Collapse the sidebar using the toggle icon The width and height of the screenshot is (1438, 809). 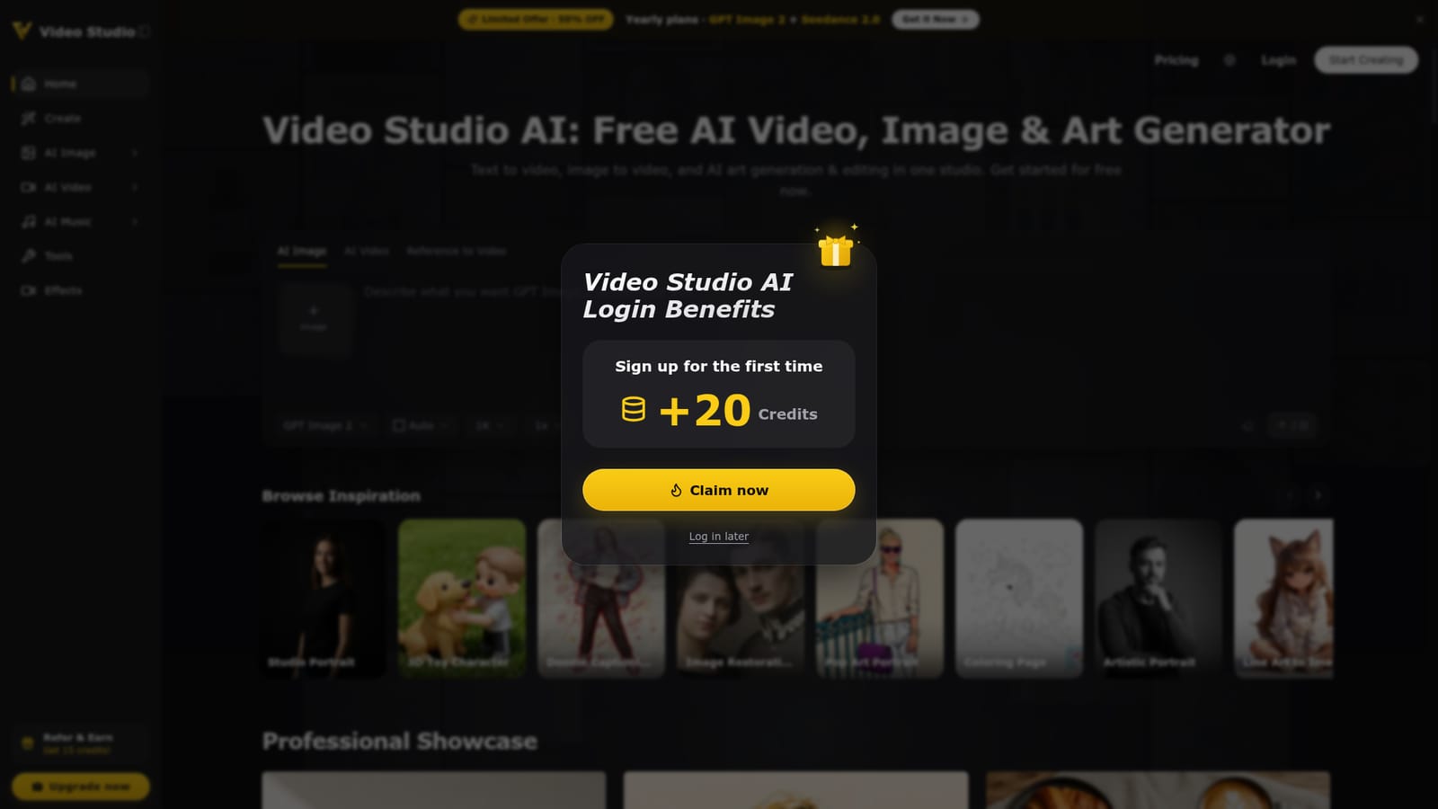145,31
